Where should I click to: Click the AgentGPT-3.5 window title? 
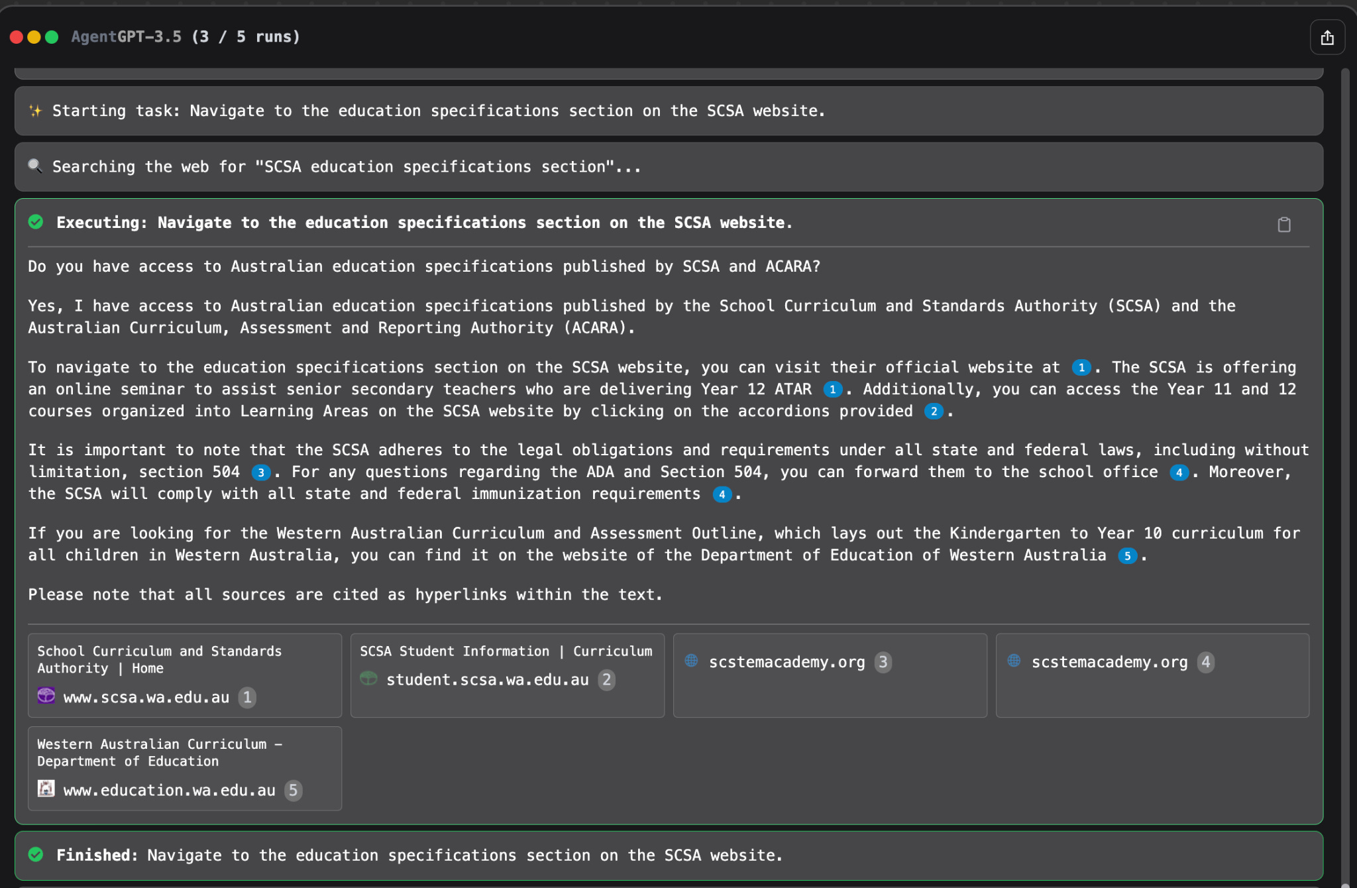point(186,36)
